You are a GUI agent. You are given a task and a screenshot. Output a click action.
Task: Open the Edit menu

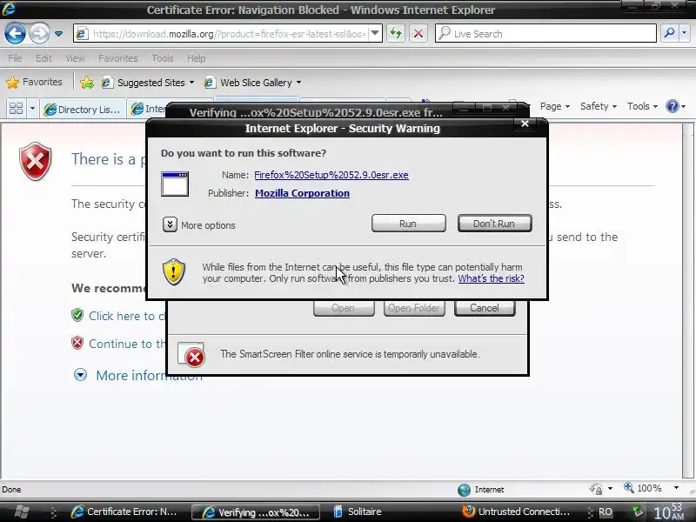43,58
